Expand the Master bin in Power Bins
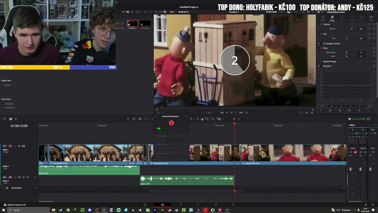 (x=2, y=85)
